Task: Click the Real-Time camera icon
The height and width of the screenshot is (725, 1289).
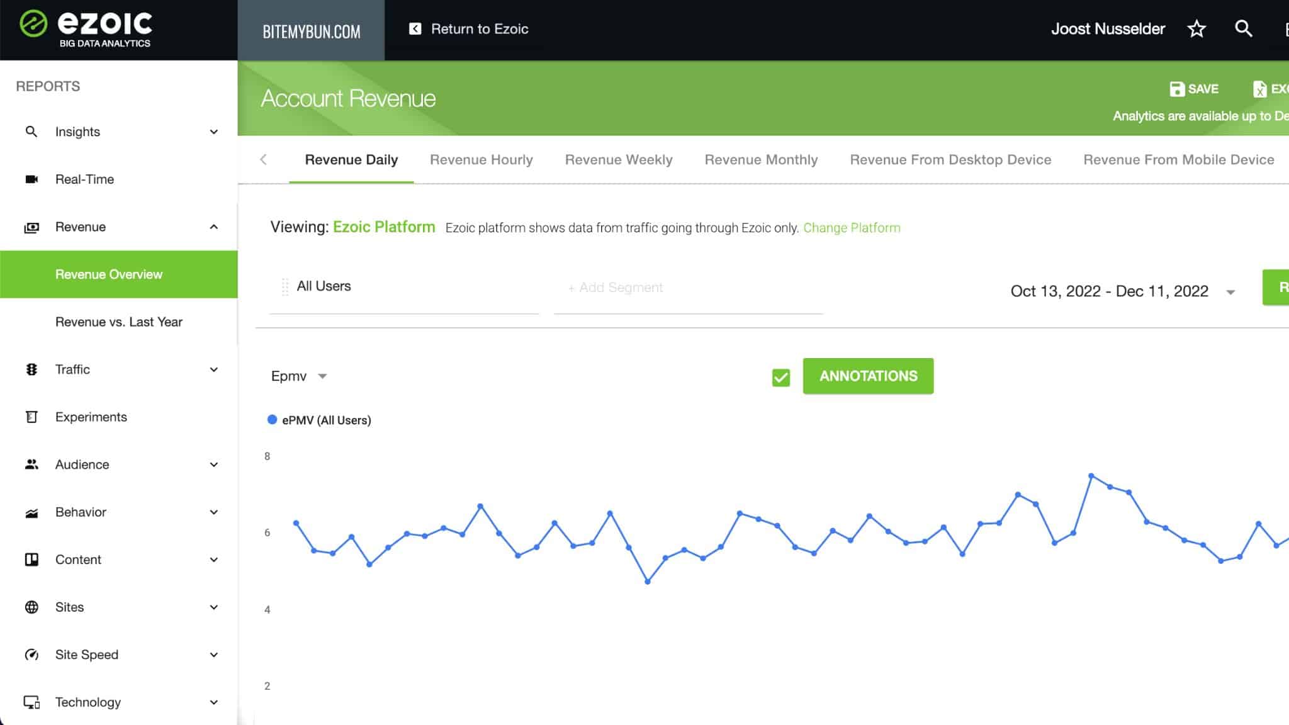Action: click(x=31, y=179)
